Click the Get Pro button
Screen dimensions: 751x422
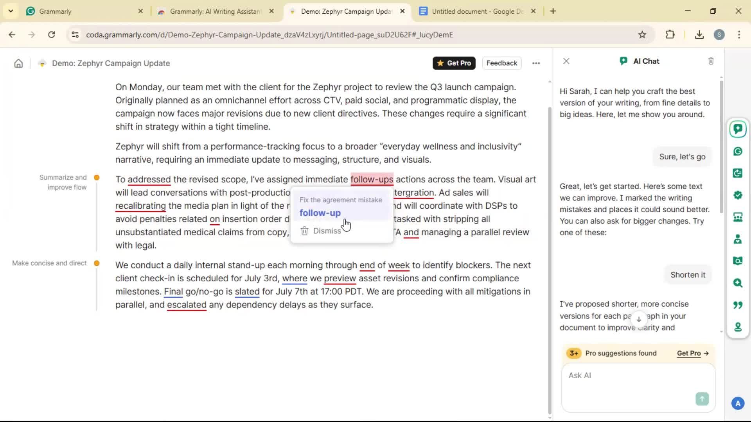(x=454, y=63)
